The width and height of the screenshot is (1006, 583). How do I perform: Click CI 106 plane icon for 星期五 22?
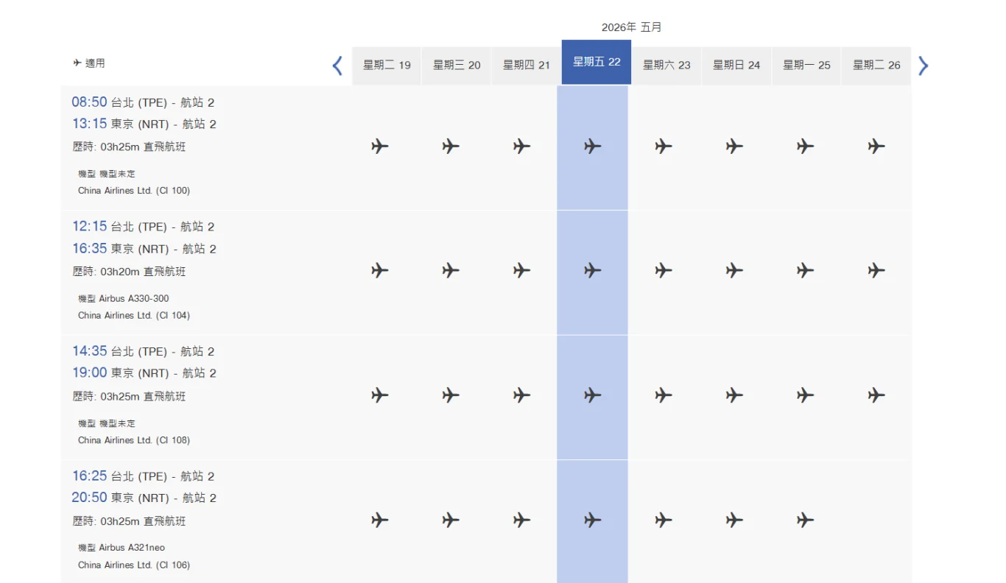[593, 520]
